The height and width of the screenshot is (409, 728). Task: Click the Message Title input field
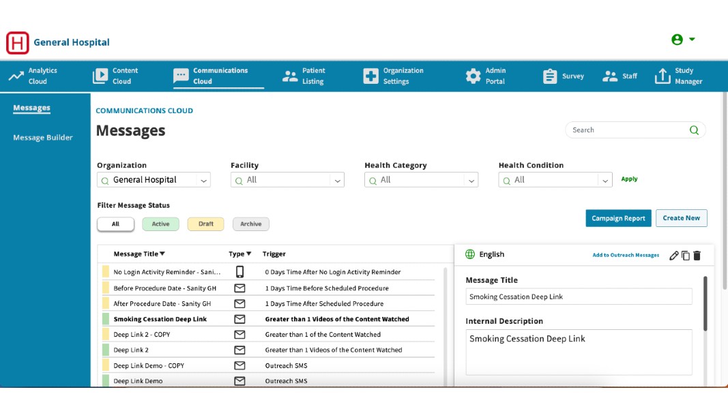[x=579, y=297]
